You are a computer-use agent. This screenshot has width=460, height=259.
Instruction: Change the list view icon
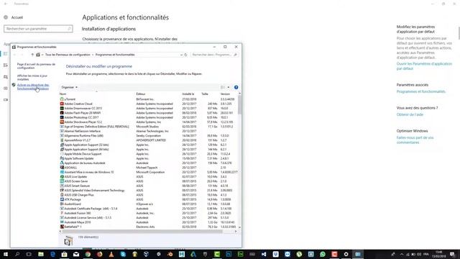(223, 87)
